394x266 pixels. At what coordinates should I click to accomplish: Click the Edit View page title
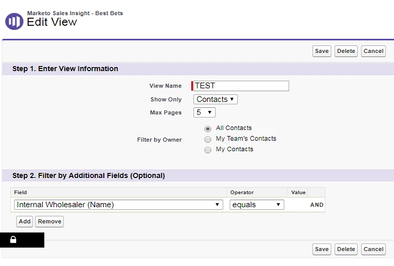52,22
